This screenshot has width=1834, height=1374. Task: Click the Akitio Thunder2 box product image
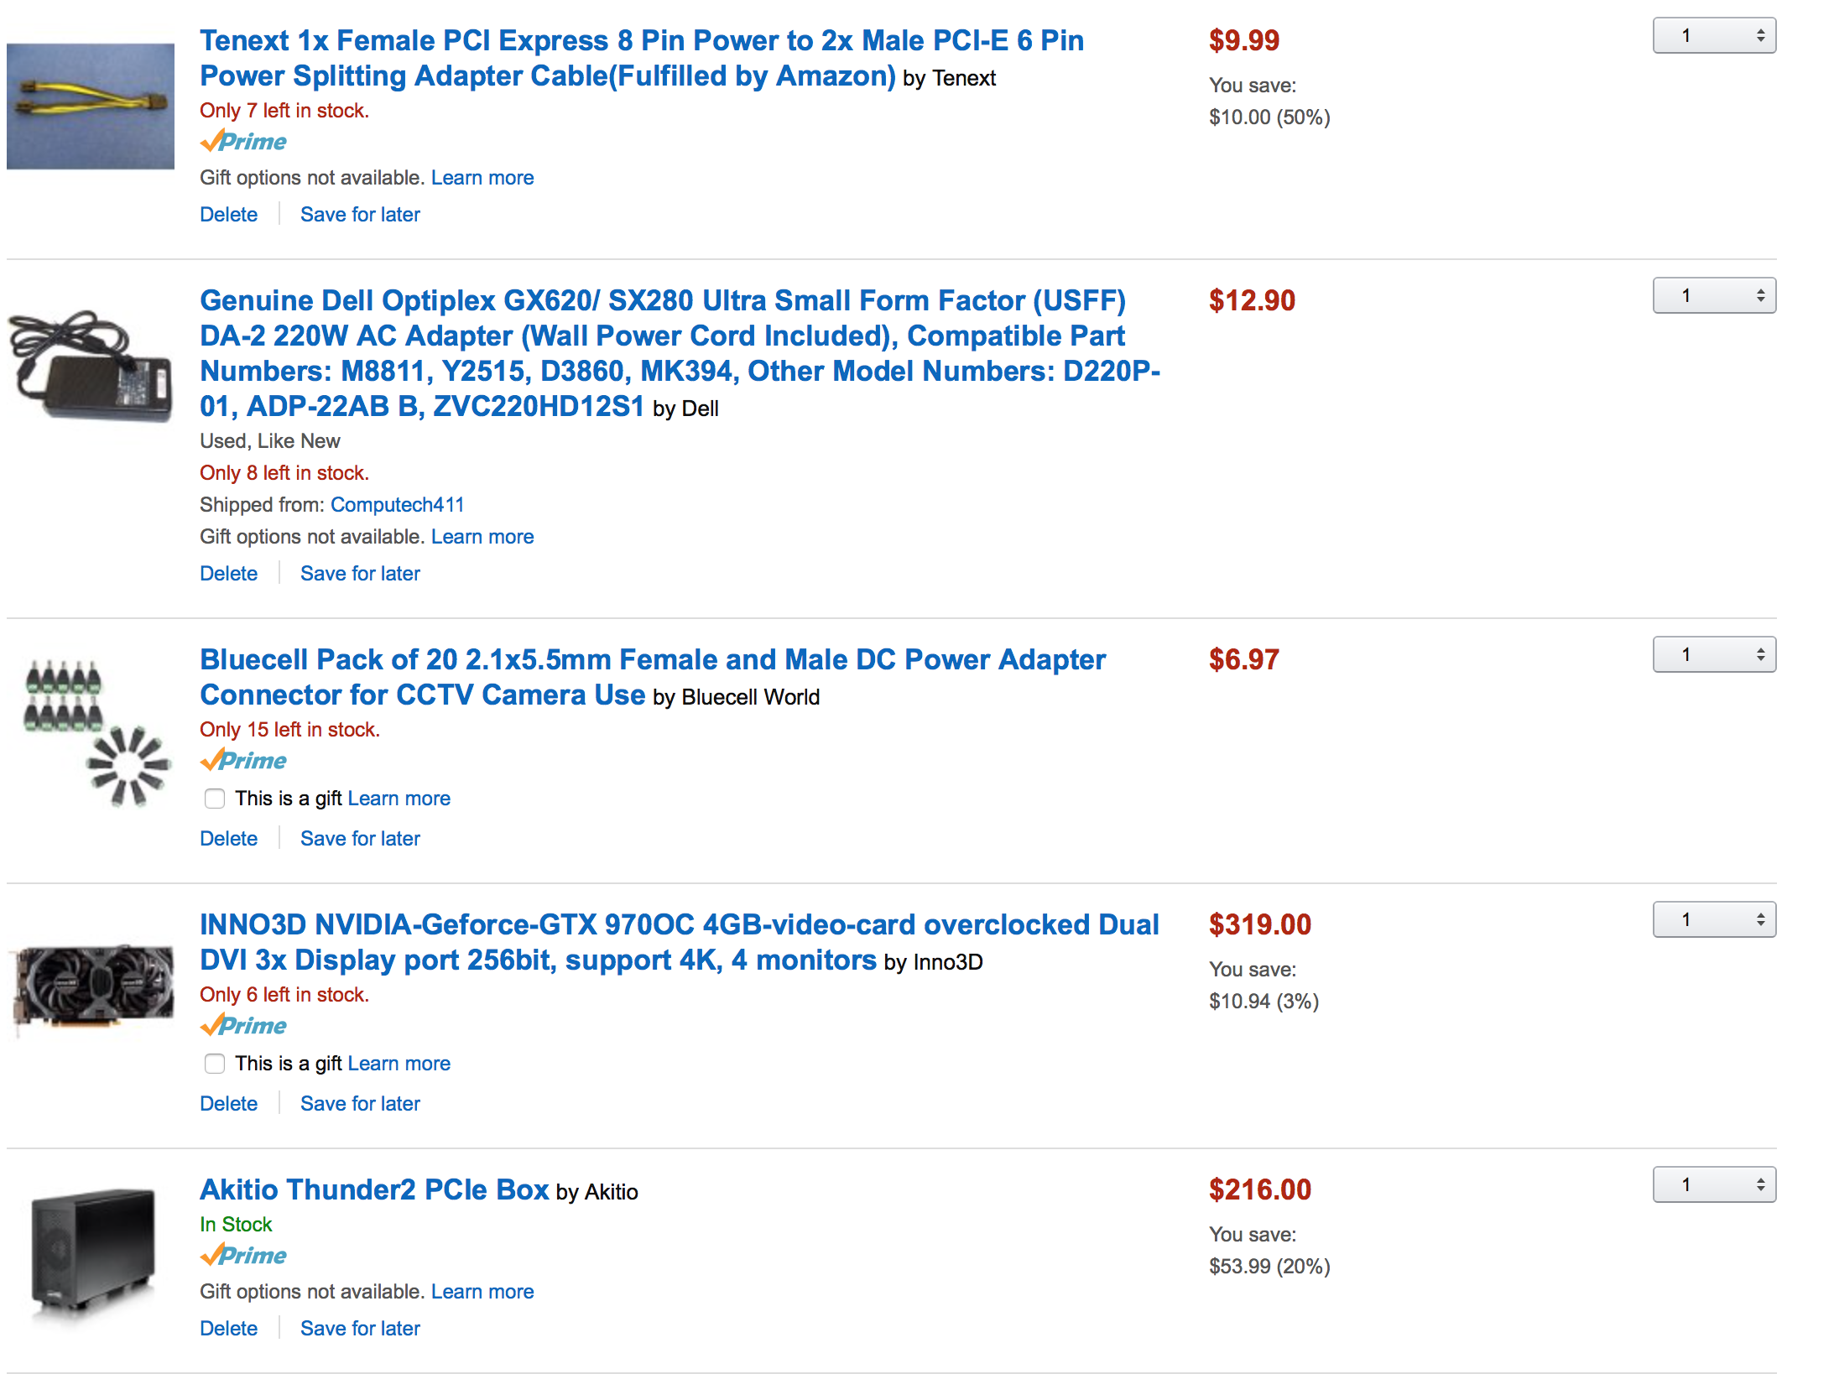tap(92, 1256)
